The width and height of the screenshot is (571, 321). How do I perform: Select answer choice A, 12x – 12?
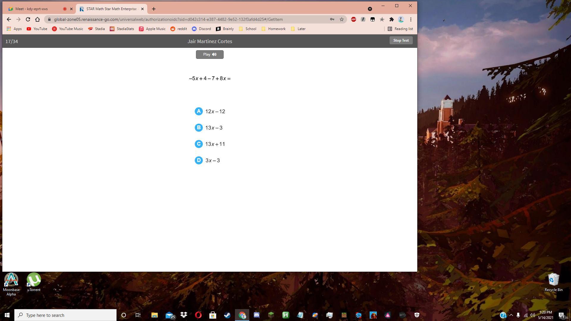[199, 111]
